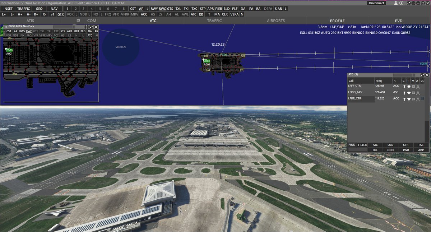Toggle the NDB layer in main toolbar
The width and height of the screenshot is (431, 232).
[x=83, y=14]
